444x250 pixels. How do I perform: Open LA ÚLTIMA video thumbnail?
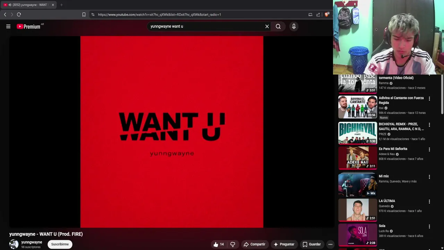click(358, 210)
